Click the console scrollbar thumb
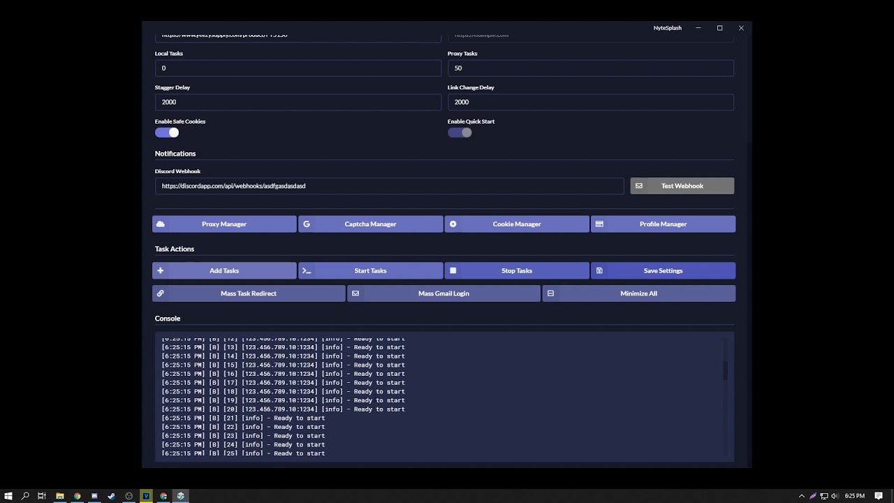894x503 pixels. 725,370
